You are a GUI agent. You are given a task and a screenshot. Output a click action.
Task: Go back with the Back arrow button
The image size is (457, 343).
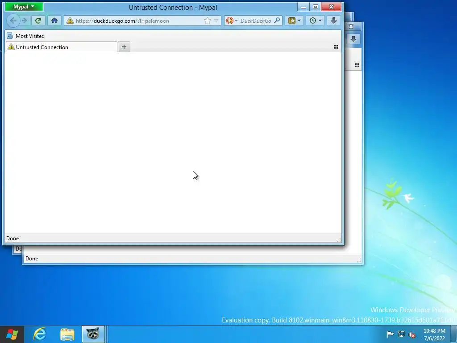[x=13, y=21]
